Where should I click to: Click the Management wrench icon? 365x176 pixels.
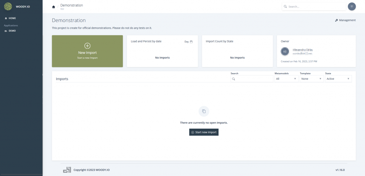click(336, 20)
